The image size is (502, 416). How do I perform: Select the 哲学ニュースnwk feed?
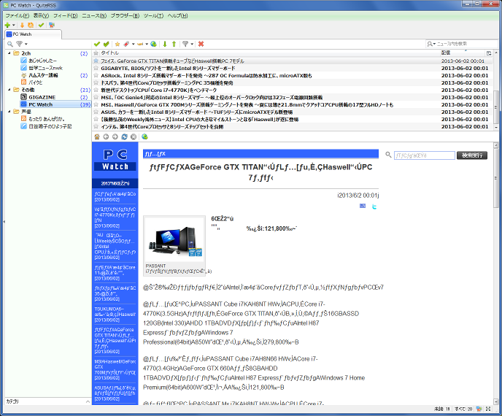coord(45,68)
